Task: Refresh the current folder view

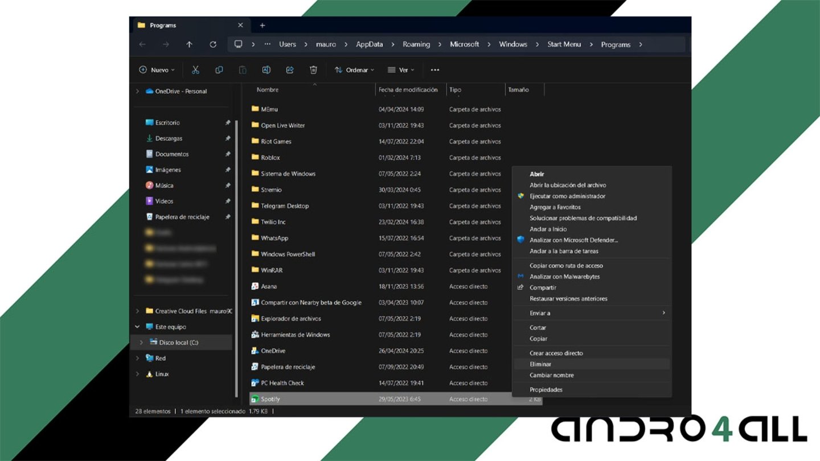Action: (x=213, y=44)
